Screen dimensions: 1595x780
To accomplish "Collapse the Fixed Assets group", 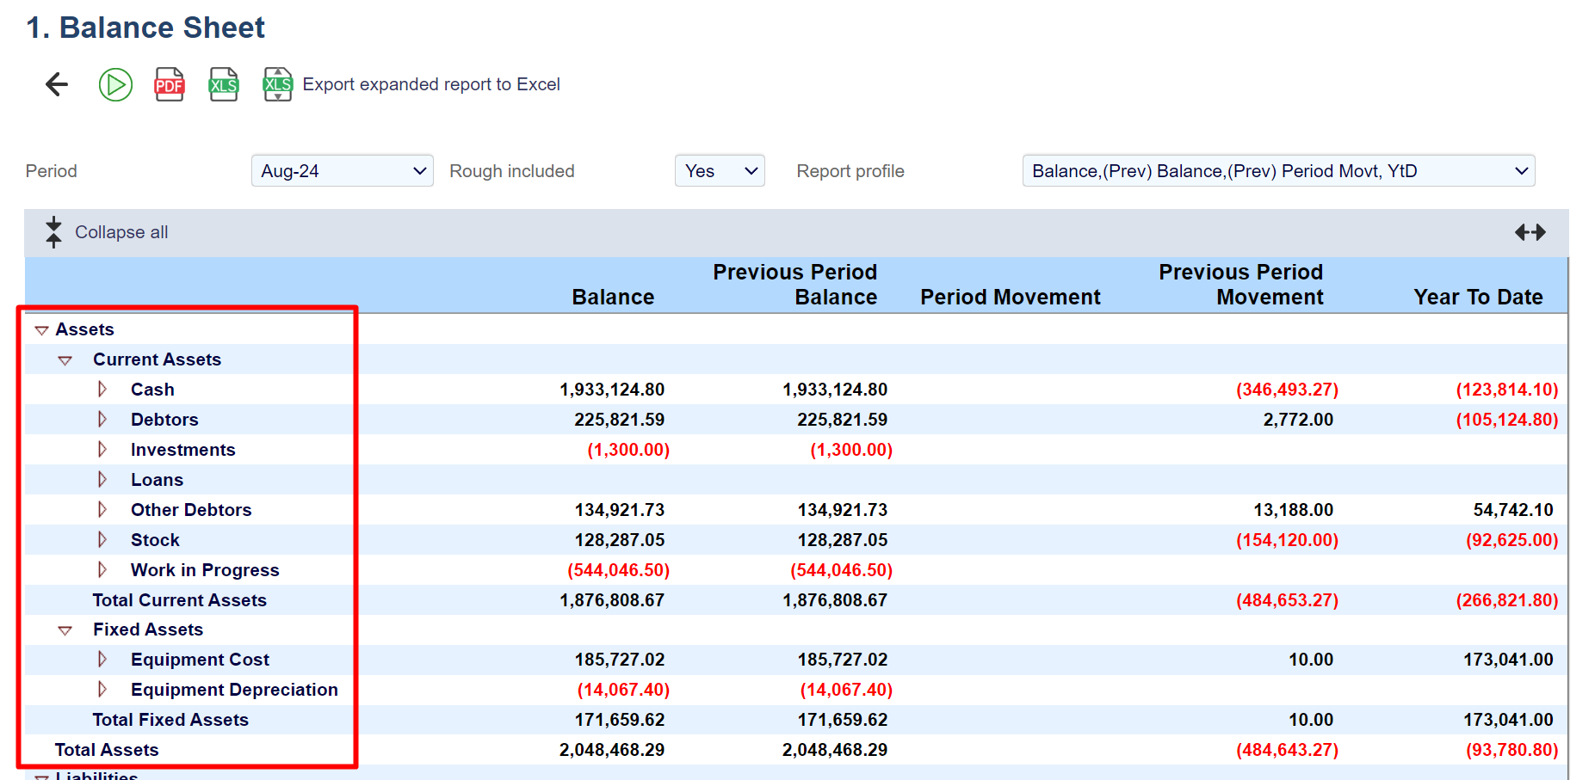I will pyautogui.click(x=65, y=630).
